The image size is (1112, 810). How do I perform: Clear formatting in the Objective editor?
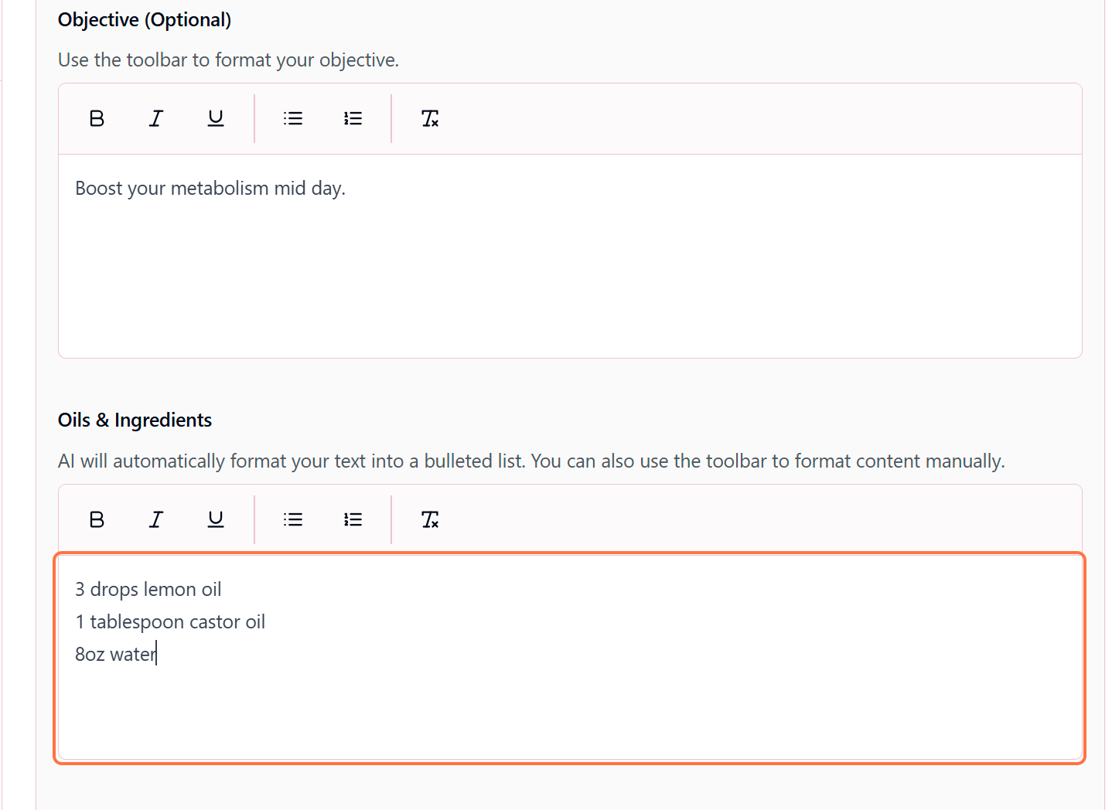point(430,118)
